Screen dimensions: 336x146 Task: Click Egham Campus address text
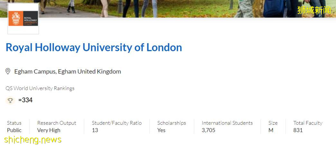tap(68, 72)
